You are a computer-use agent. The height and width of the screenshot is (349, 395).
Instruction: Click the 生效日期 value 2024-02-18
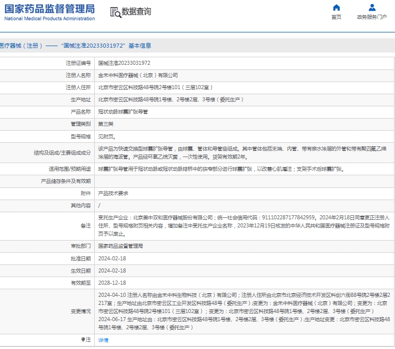click(112, 270)
